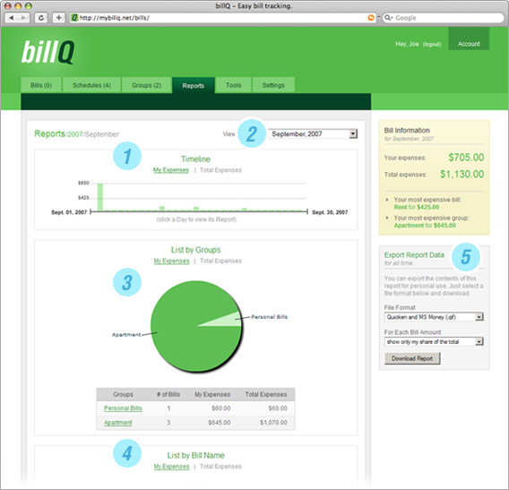Select My Expenses under List by Bill Name
This screenshot has width=509, height=490.
tap(171, 467)
